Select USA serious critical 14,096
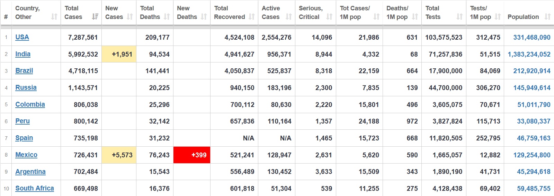This screenshot has width=554, height=196. [322, 37]
